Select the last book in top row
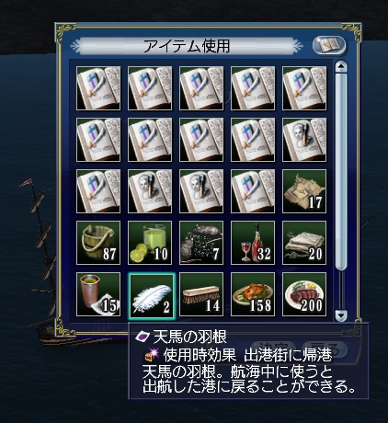Screen dimensions: 388x423 pyautogui.click(x=304, y=88)
